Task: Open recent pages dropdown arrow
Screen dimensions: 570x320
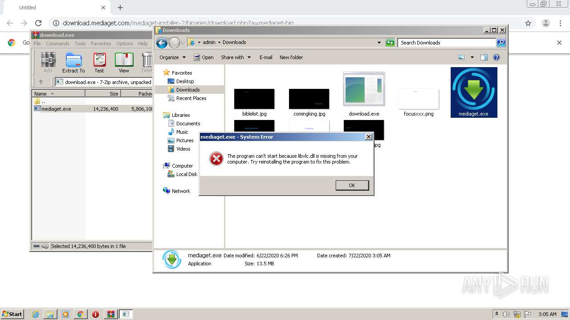Action: (183, 43)
